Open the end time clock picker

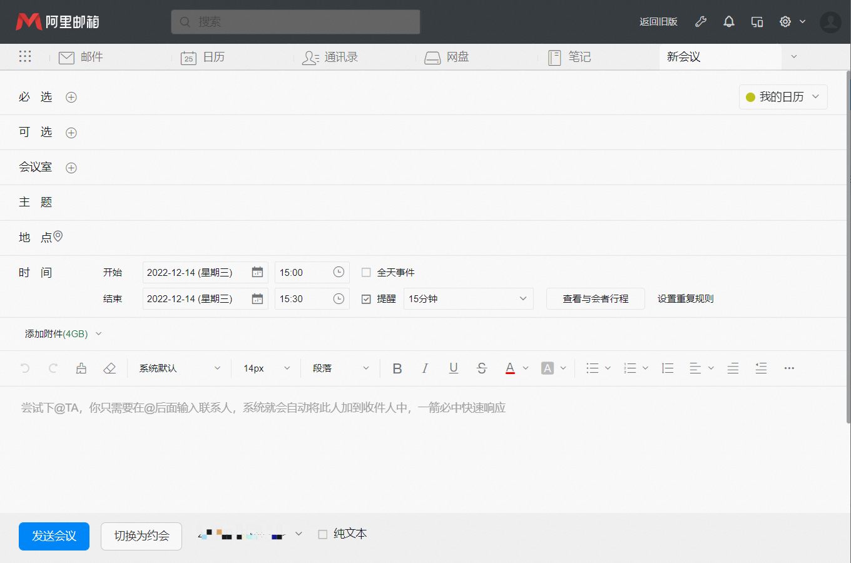tap(339, 299)
